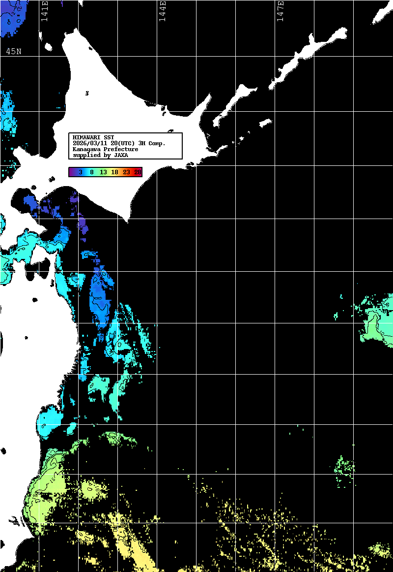Viewport: 393px width, 572px height.
Task: Click the Kanagawa Prefecture text
Action: pos(105,149)
